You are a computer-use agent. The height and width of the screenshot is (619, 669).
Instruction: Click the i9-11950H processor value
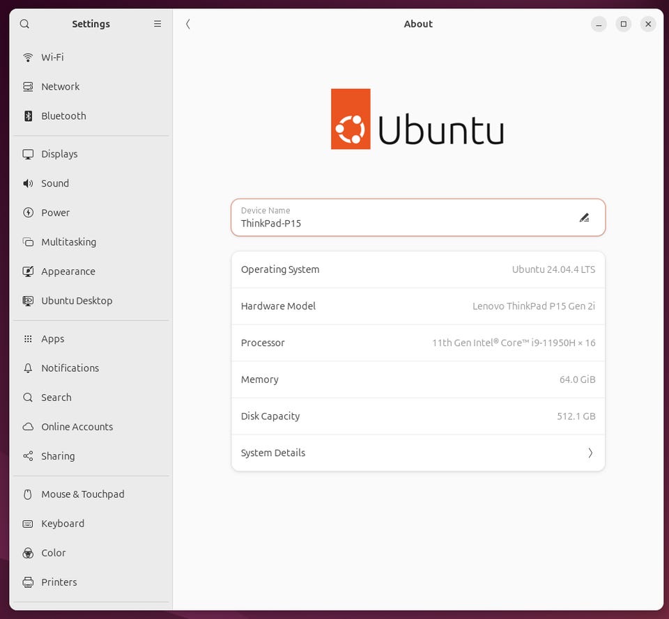514,343
